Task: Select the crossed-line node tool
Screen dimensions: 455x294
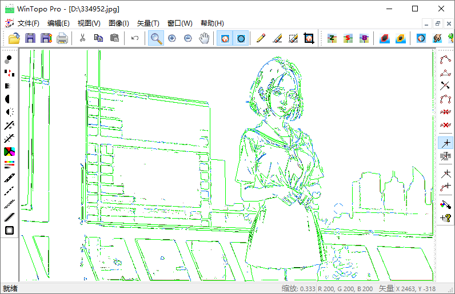Action: pos(445,86)
